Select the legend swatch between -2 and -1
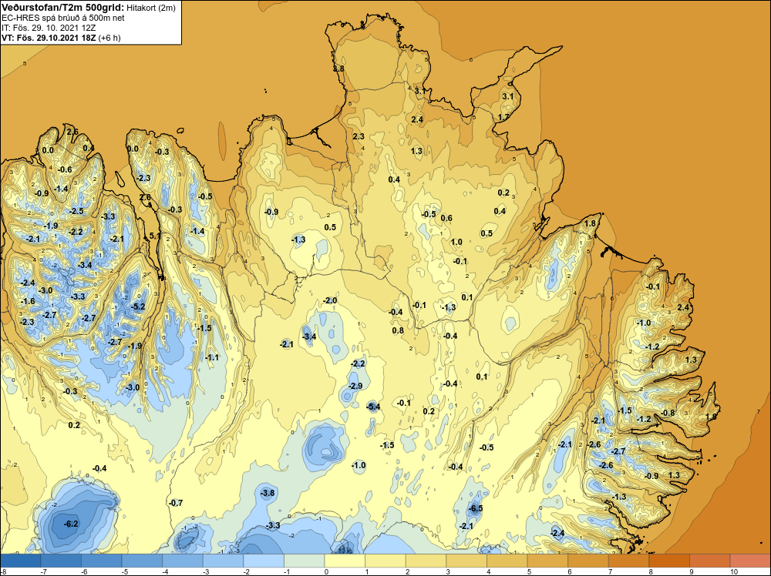The width and height of the screenshot is (771, 576). point(264,561)
